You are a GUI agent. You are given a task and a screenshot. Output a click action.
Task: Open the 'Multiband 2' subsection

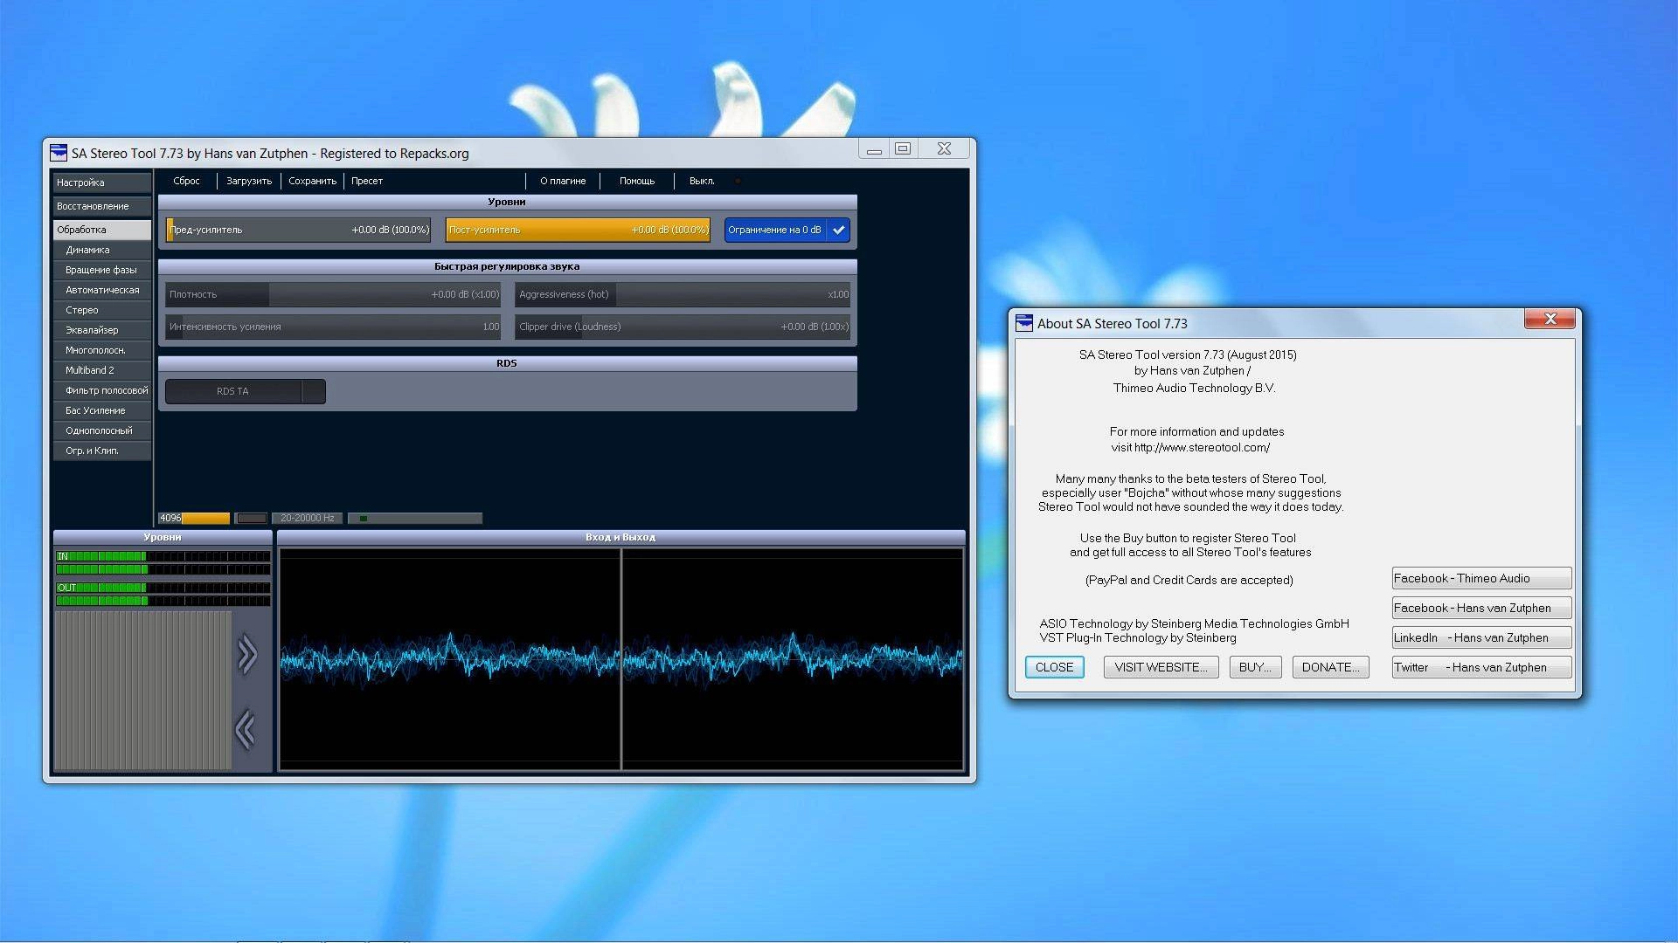[x=101, y=370]
